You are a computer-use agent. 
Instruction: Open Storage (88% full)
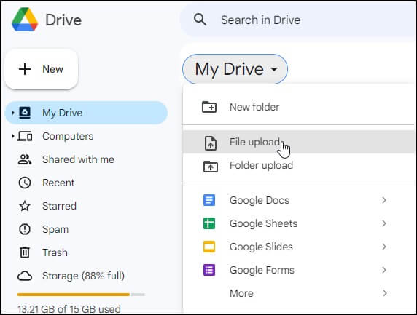(x=86, y=276)
